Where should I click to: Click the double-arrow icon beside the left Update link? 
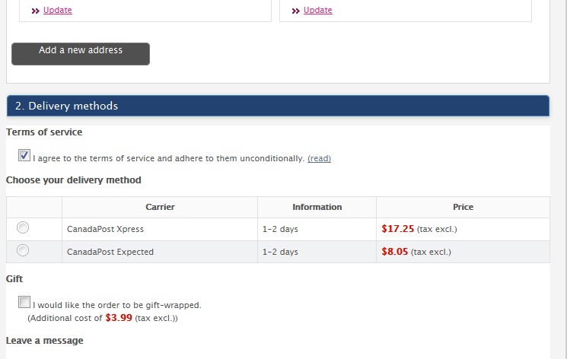point(36,11)
